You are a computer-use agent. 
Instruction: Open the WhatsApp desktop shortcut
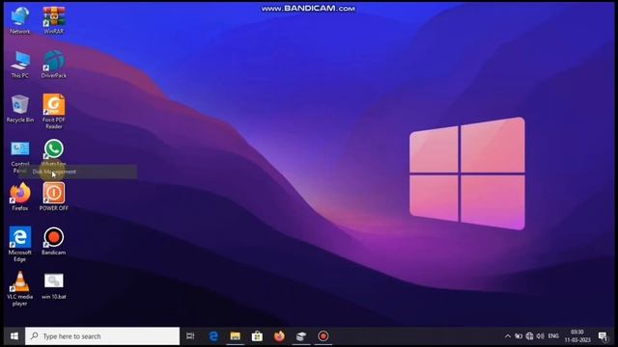54,153
